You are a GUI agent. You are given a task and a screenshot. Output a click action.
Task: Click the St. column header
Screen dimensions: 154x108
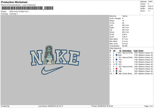coord(120,51)
